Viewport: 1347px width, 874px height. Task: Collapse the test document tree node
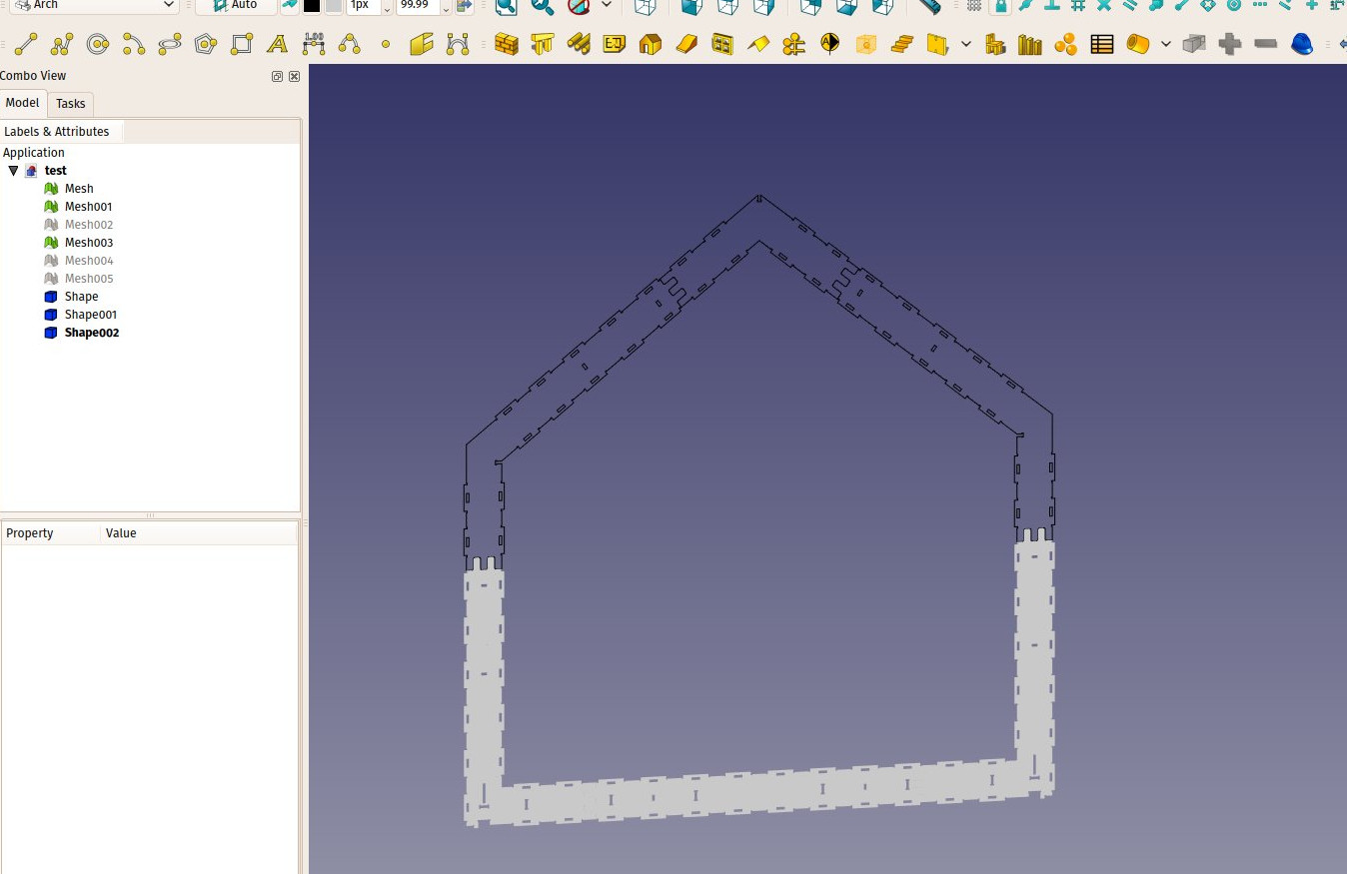click(x=13, y=171)
